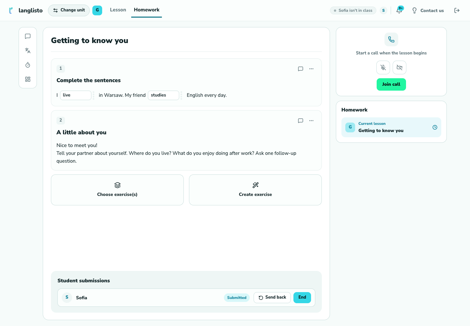The width and height of the screenshot is (470, 326).
Task: Open the chat icon in left sidebar
Action: coord(28,36)
